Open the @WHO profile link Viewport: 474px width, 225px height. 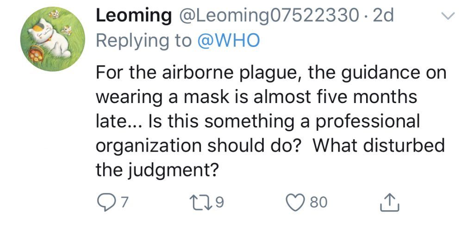pos(229,41)
